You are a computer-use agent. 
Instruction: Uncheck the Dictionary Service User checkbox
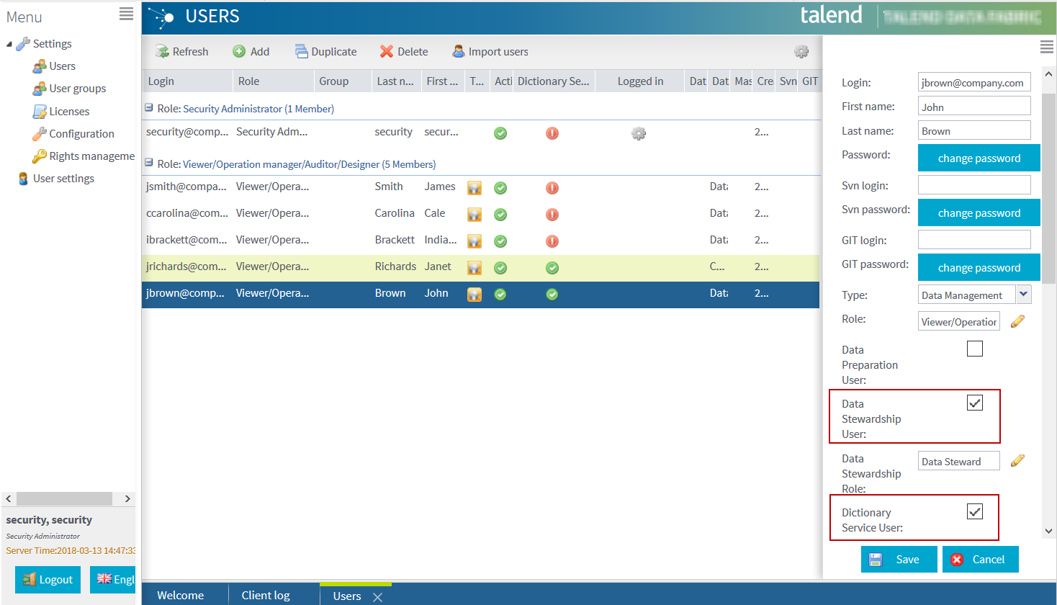coord(974,512)
